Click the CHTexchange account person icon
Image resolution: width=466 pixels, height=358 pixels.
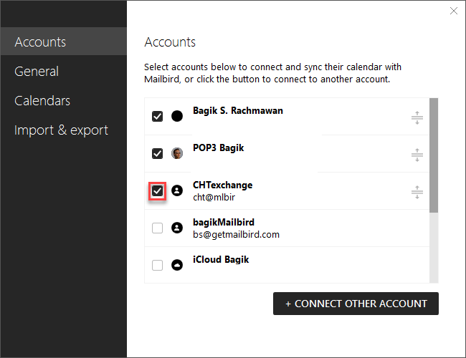[x=177, y=190]
